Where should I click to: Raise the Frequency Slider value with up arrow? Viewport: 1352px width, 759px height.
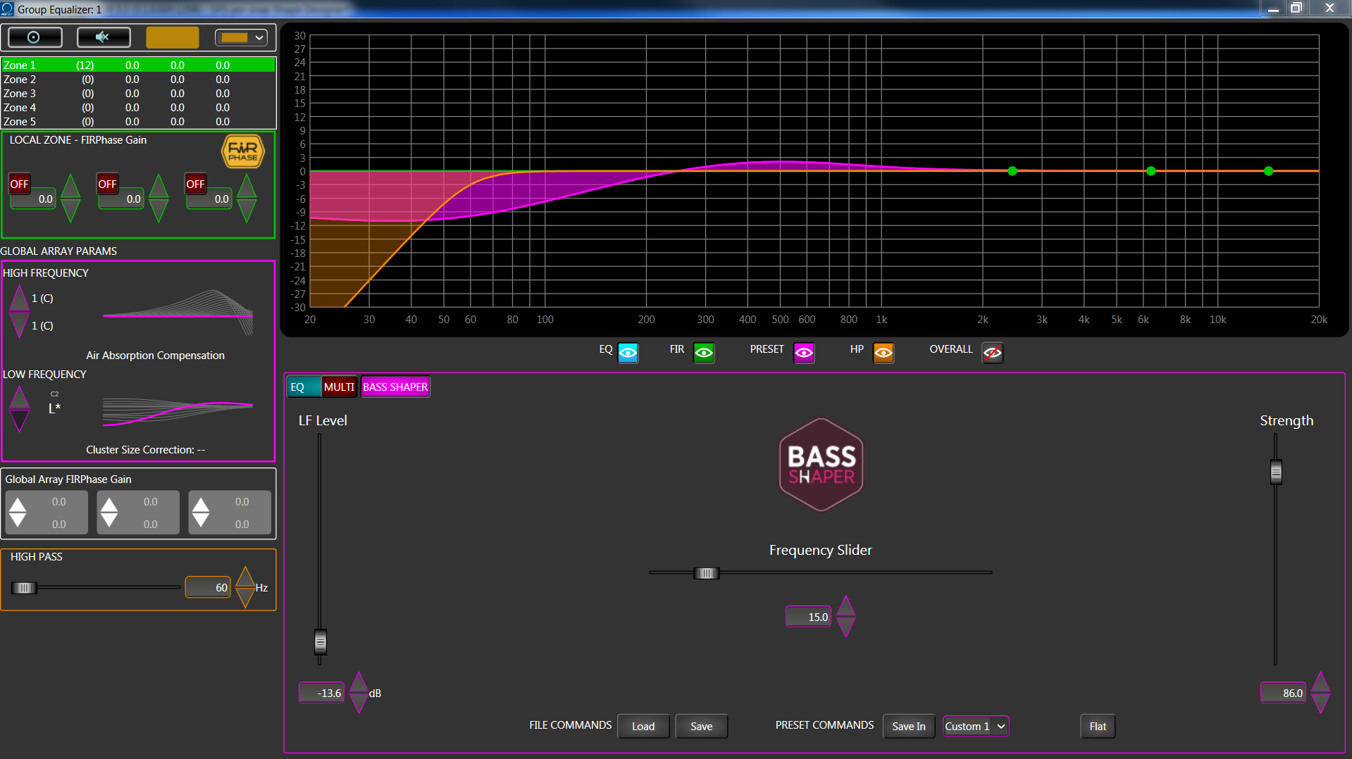(x=845, y=606)
